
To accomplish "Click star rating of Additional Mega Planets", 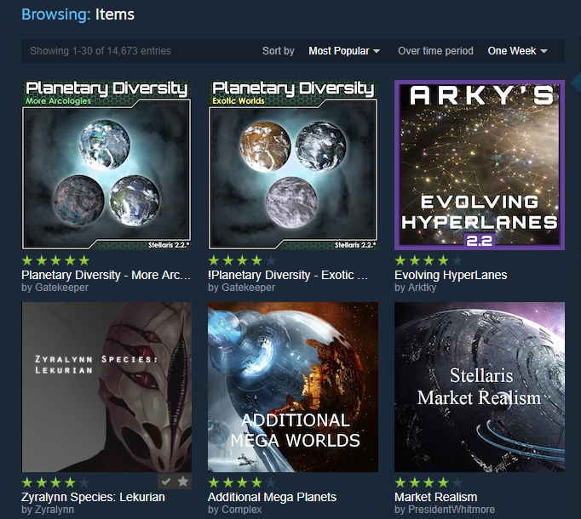I will click(x=242, y=482).
